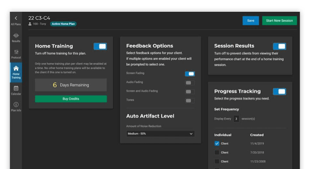Click the Individual column header

(x=223, y=135)
